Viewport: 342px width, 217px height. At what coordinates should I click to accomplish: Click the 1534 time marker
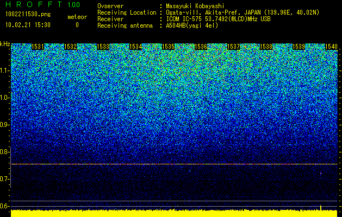click(x=136, y=47)
